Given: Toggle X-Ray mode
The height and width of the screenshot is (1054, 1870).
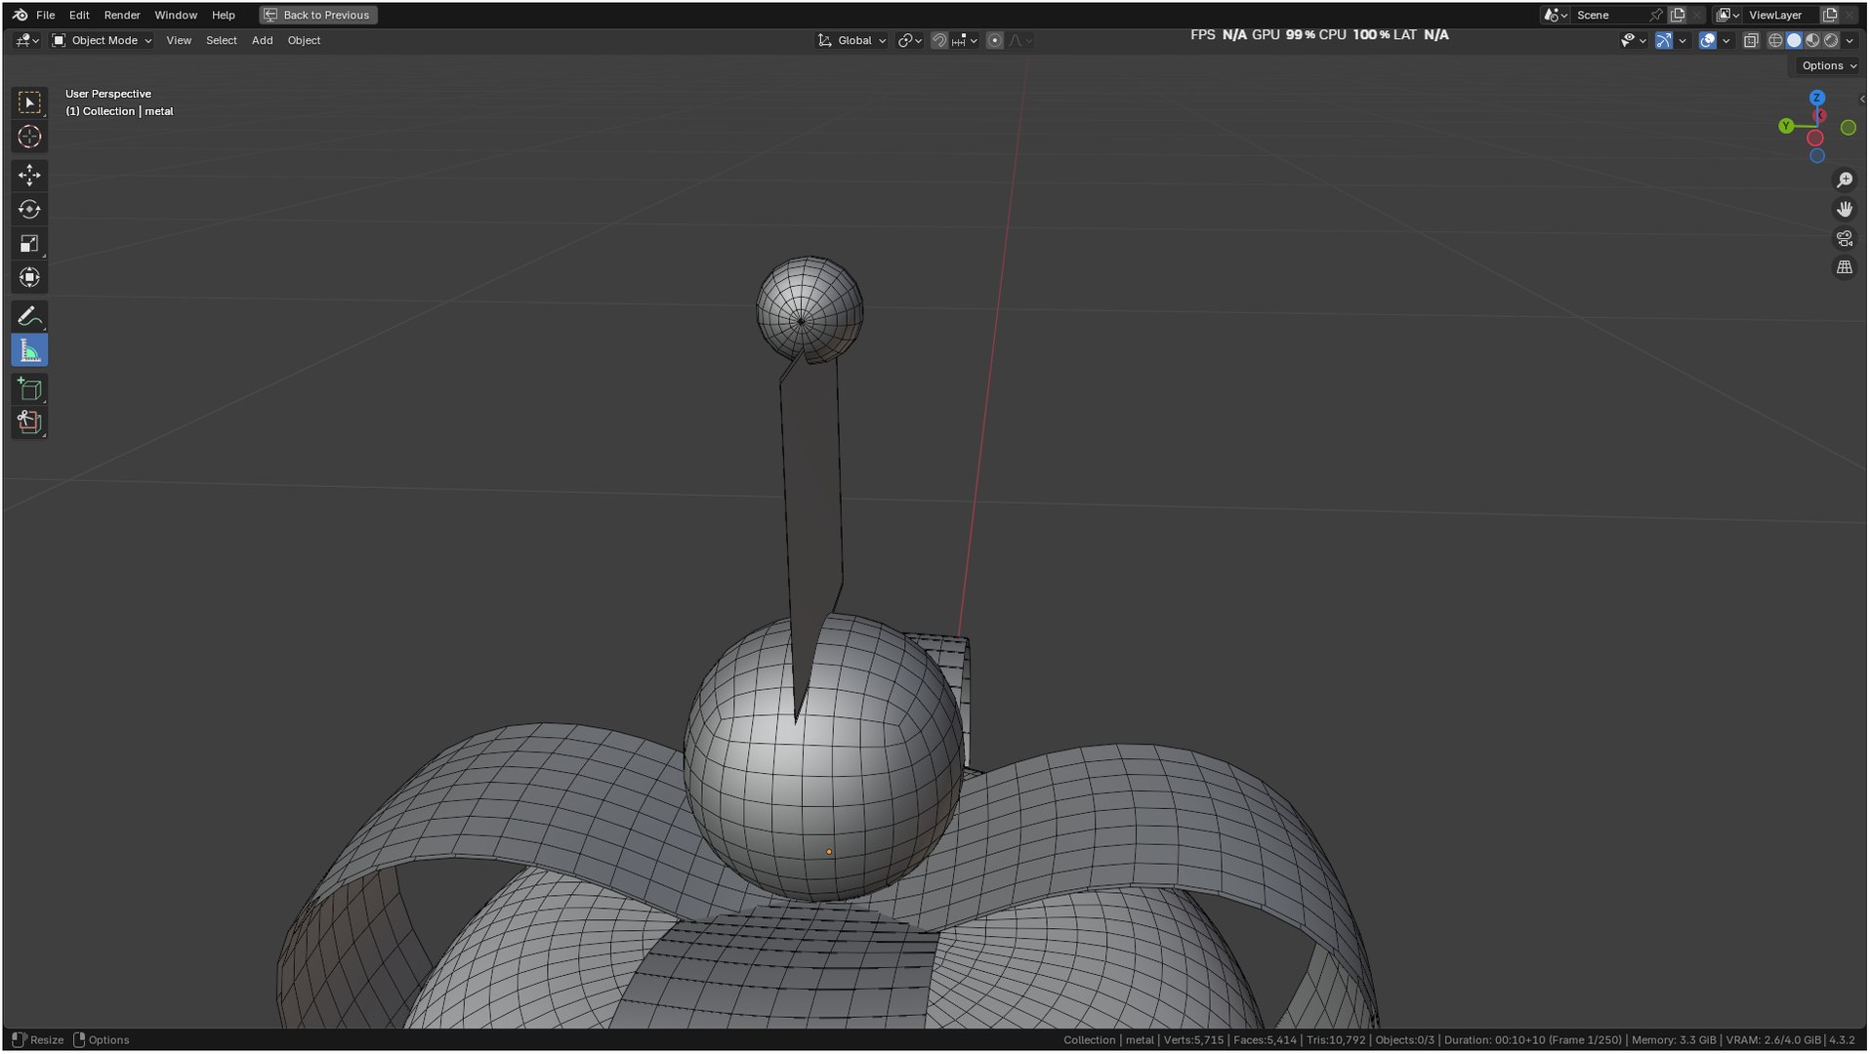Looking at the screenshot, I should (x=1750, y=40).
